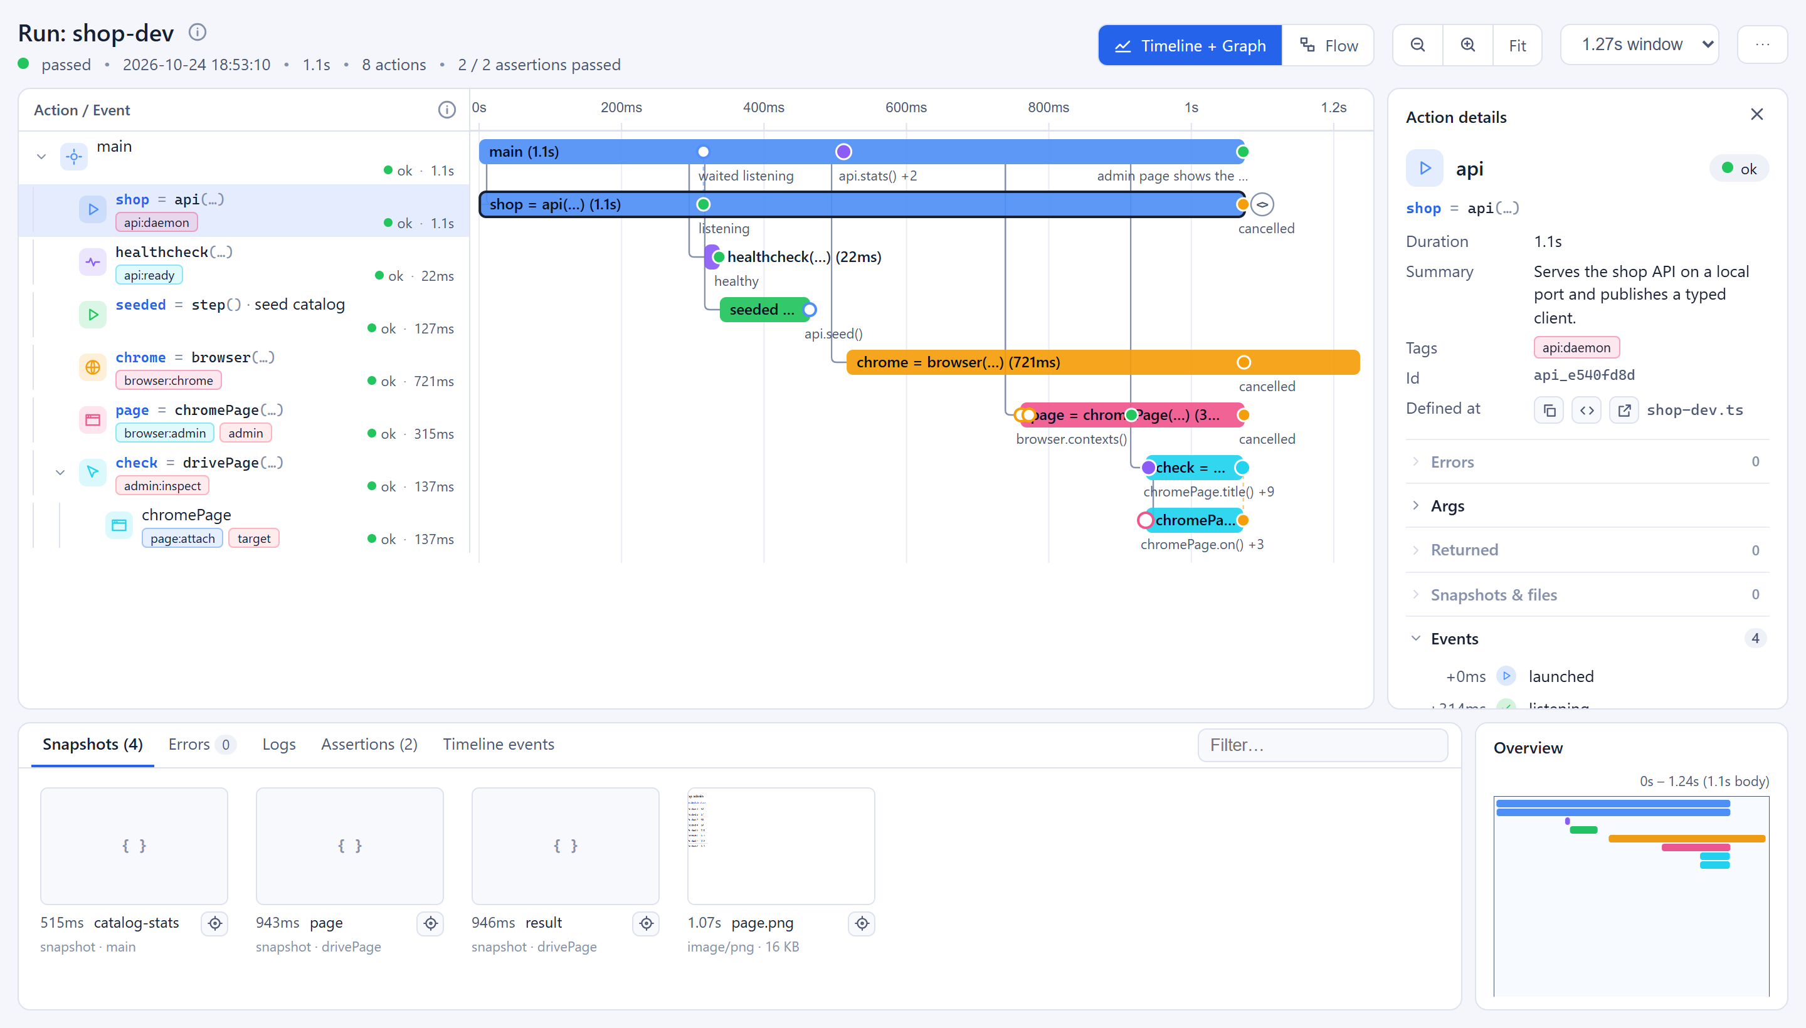Viewport: 1806px width, 1028px height.
Task: Click the main row crosshair icon
Action: [74, 157]
